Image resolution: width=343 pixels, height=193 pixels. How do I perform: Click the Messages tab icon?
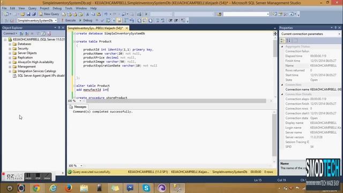(x=71, y=107)
